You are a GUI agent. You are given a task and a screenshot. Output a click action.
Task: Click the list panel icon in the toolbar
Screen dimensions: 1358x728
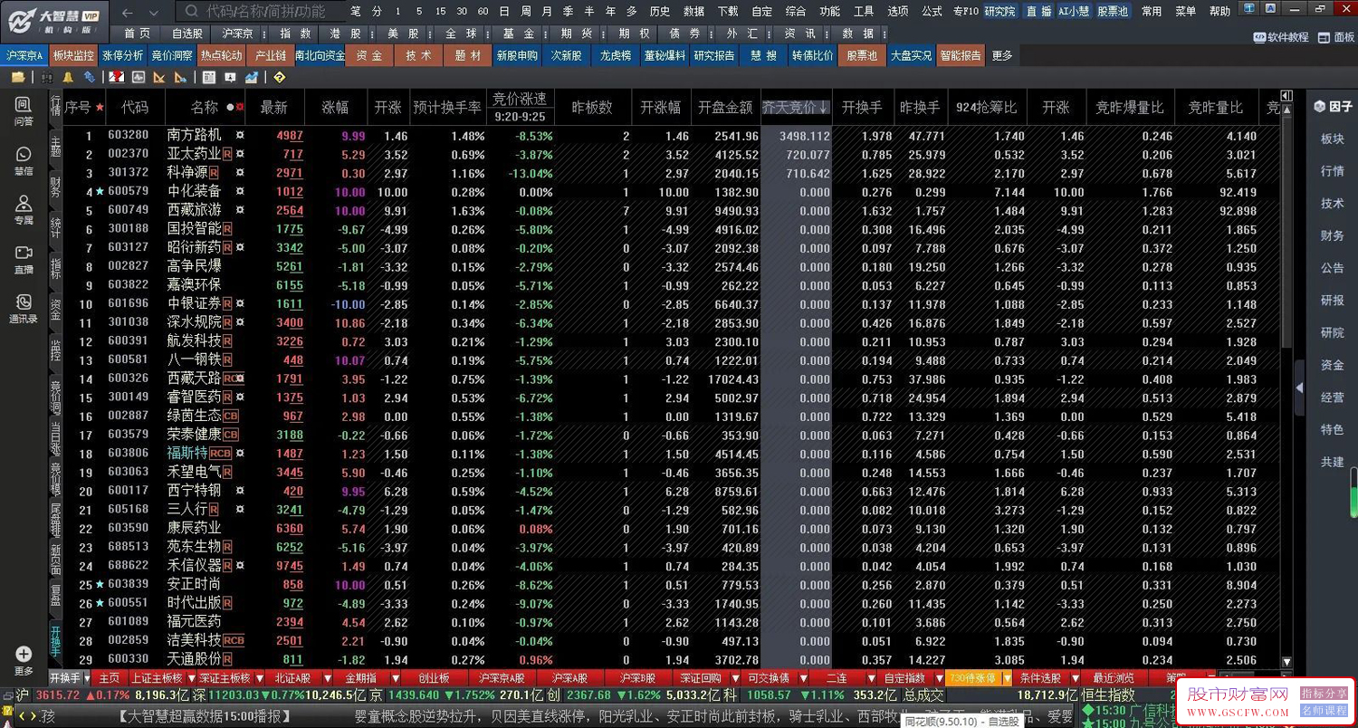pos(209,78)
